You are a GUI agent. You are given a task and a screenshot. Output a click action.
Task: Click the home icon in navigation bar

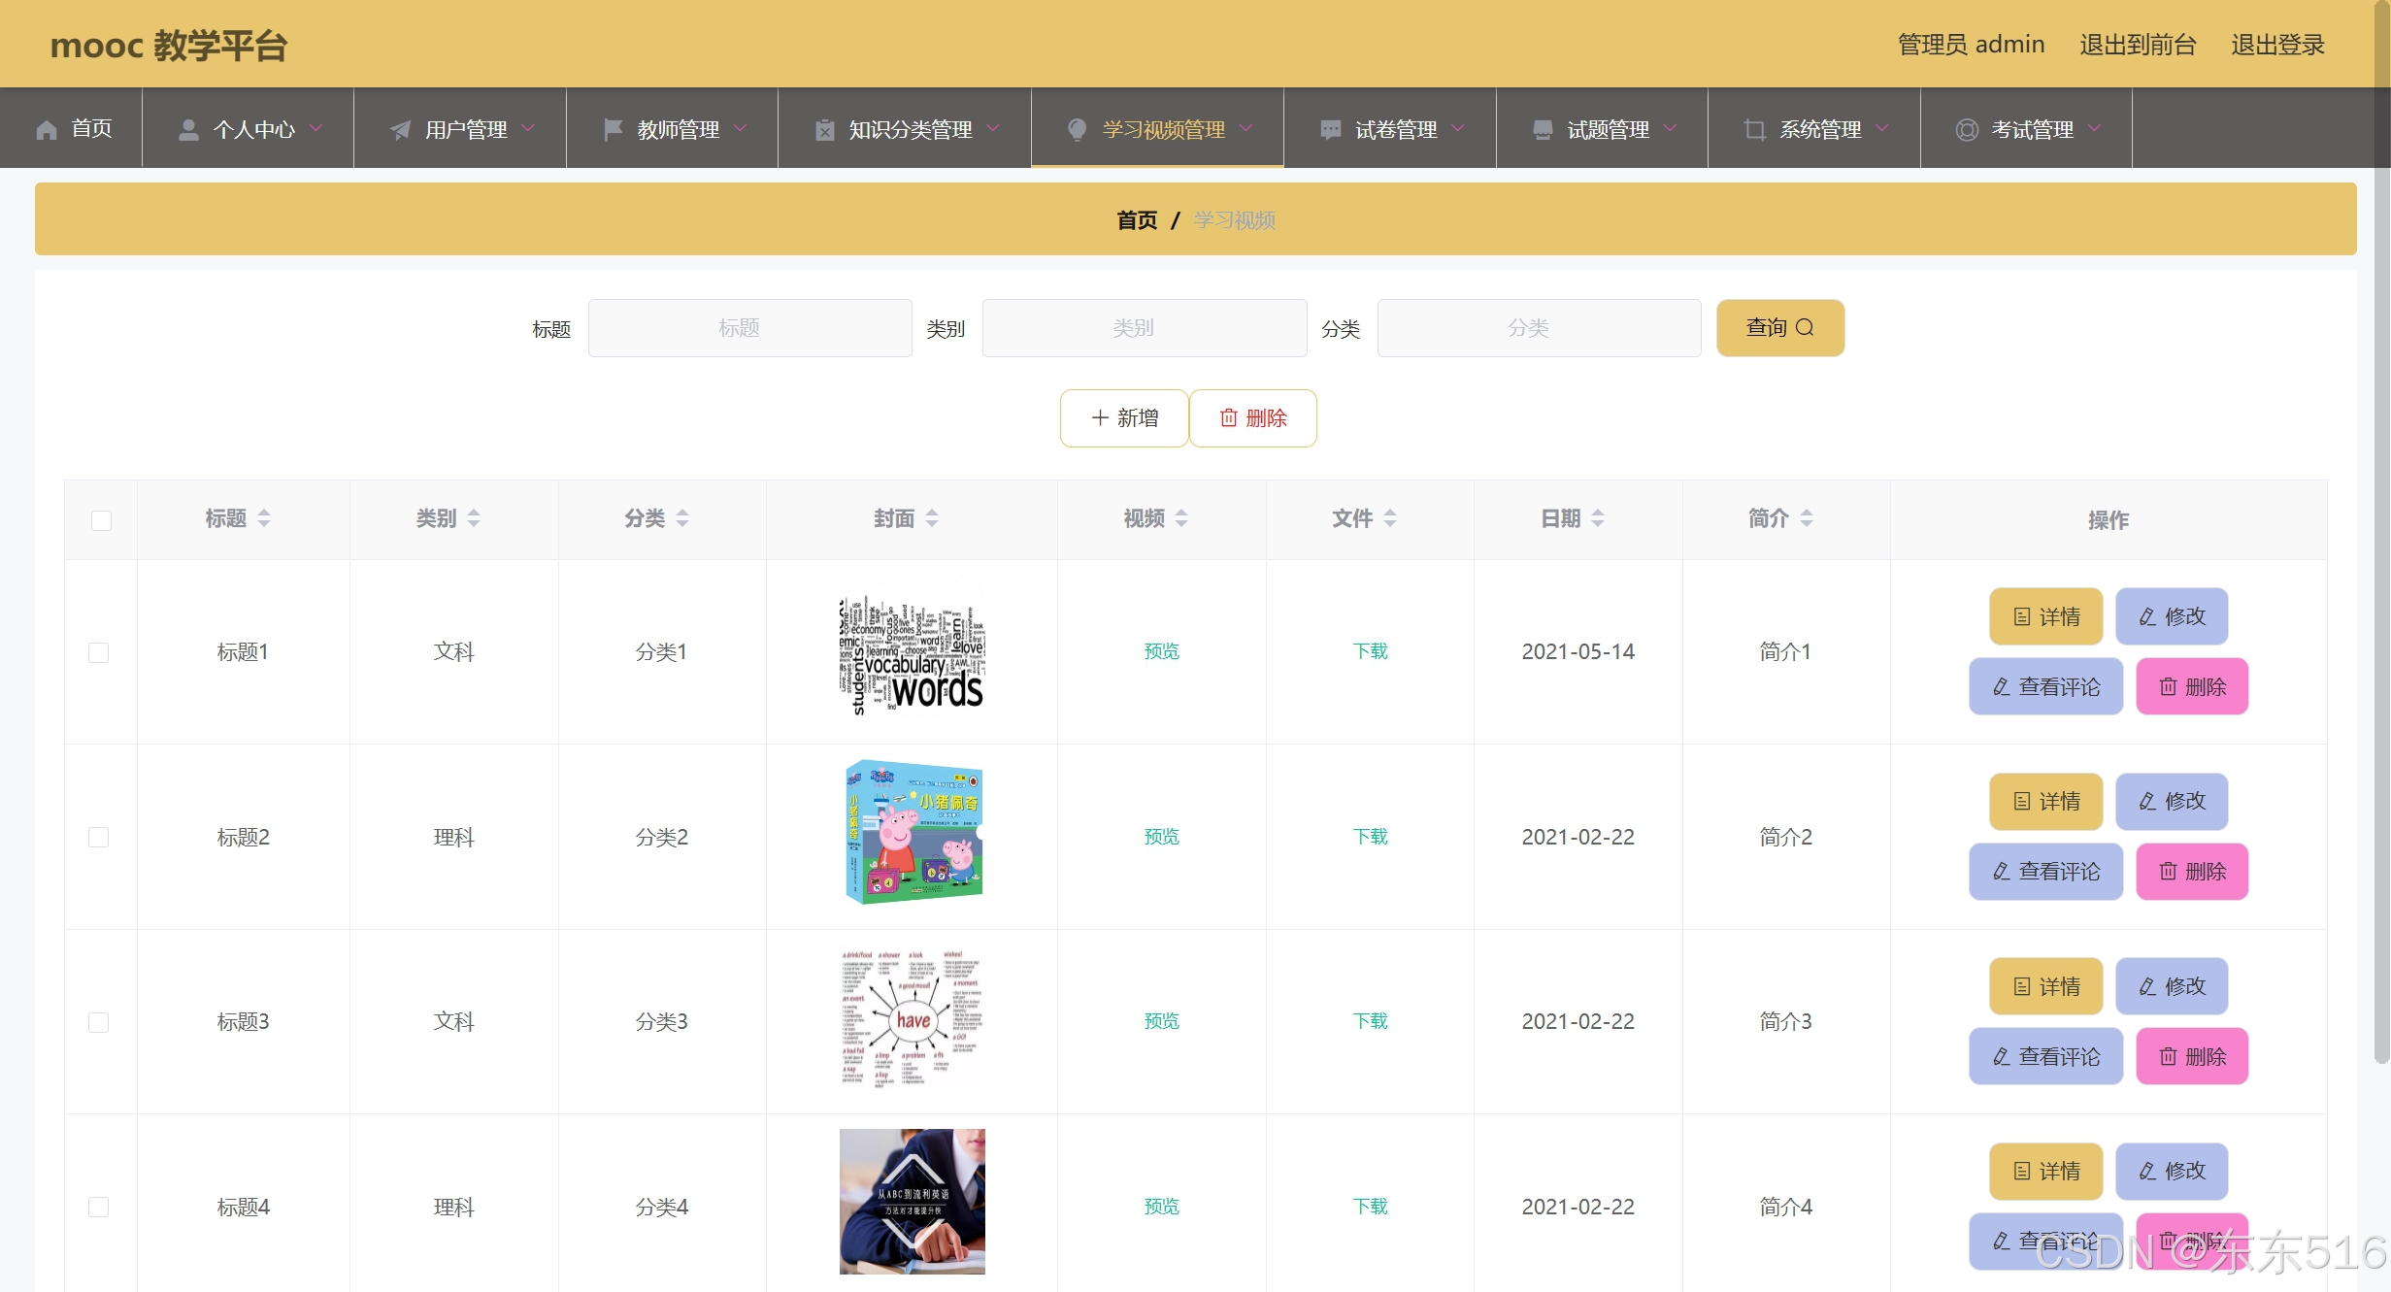click(x=46, y=130)
